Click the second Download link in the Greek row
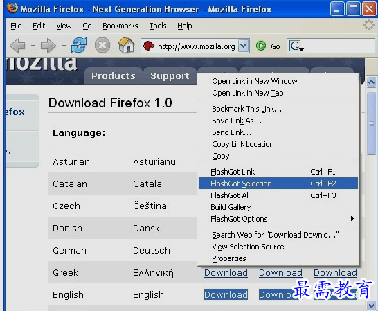Viewport: 378px width, 311px height. click(x=280, y=273)
